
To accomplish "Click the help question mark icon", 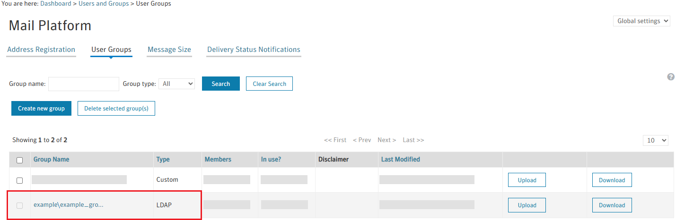I will pos(670,77).
